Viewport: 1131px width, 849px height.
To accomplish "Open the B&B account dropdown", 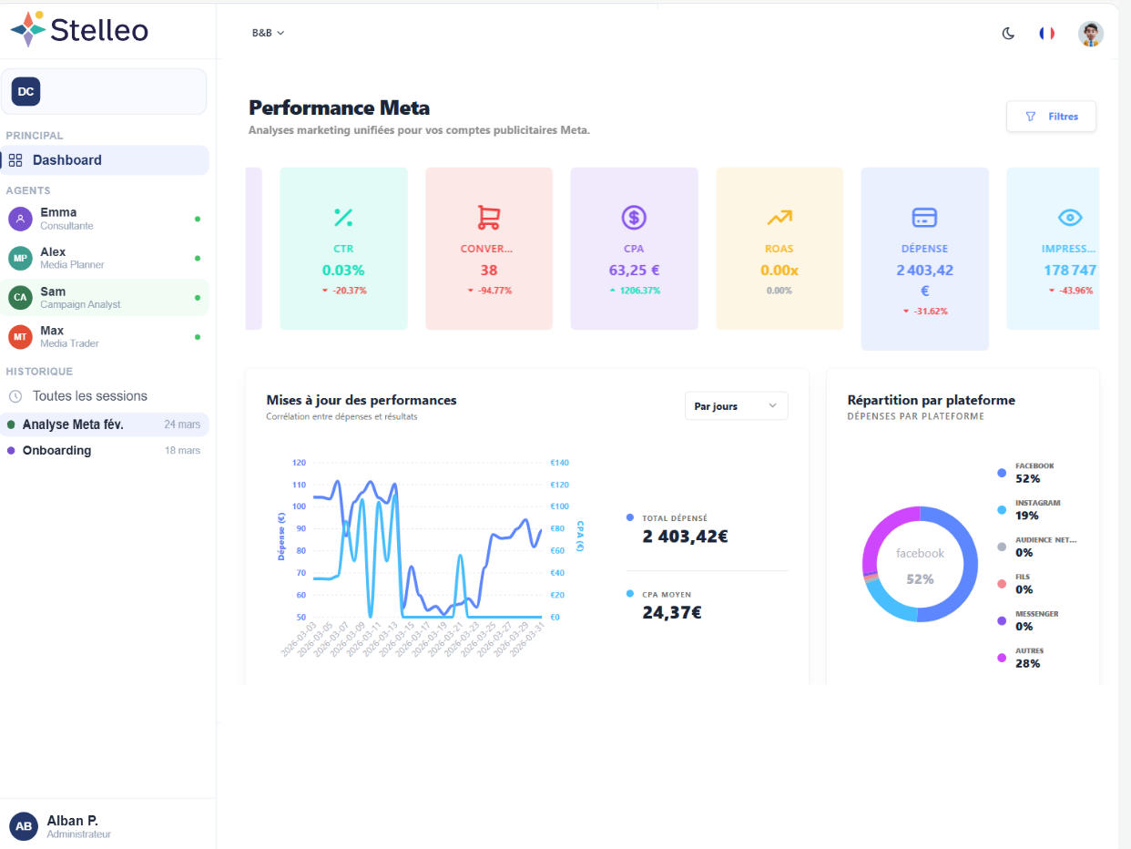I will 269,33.
